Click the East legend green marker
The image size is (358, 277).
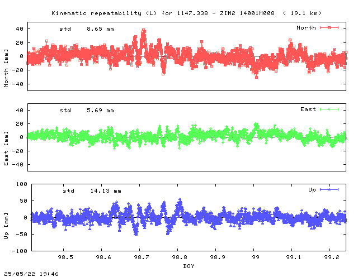pyautogui.click(x=329, y=109)
